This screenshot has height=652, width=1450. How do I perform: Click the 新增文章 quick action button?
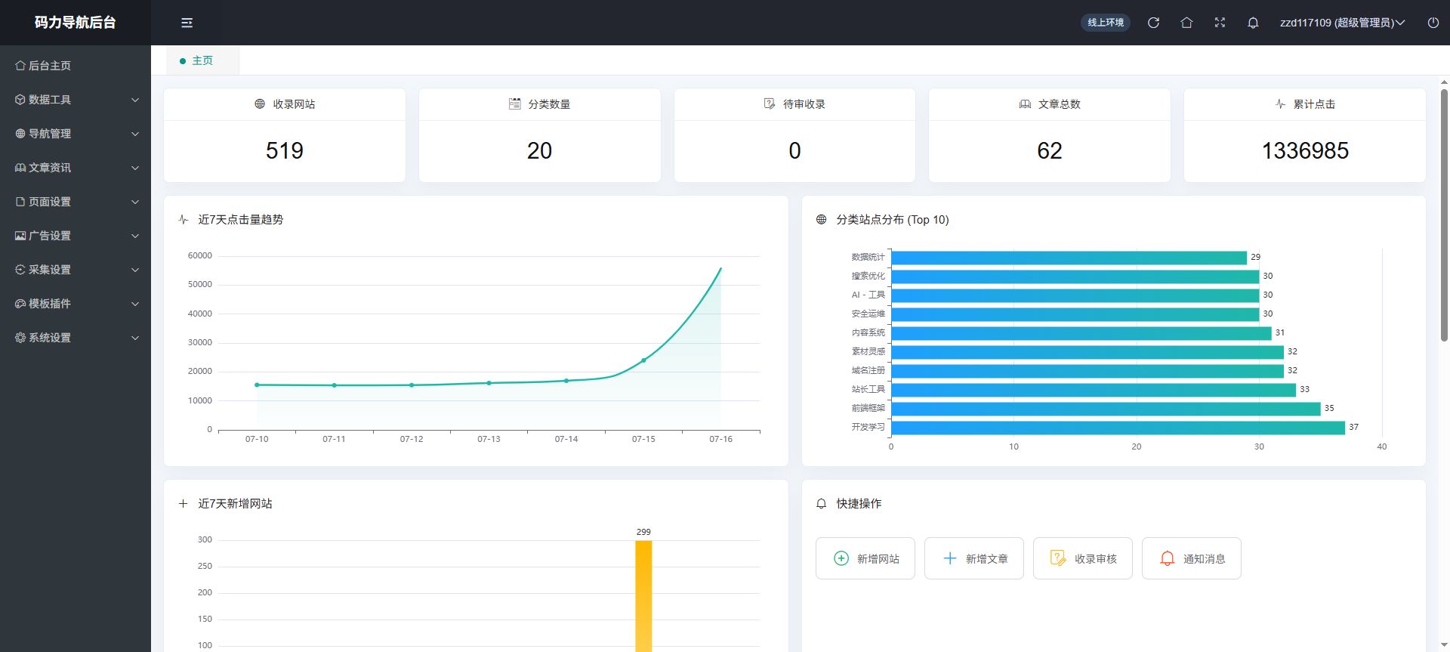[974, 558]
